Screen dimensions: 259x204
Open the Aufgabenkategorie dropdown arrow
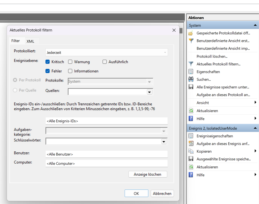[x=164, y=131]
